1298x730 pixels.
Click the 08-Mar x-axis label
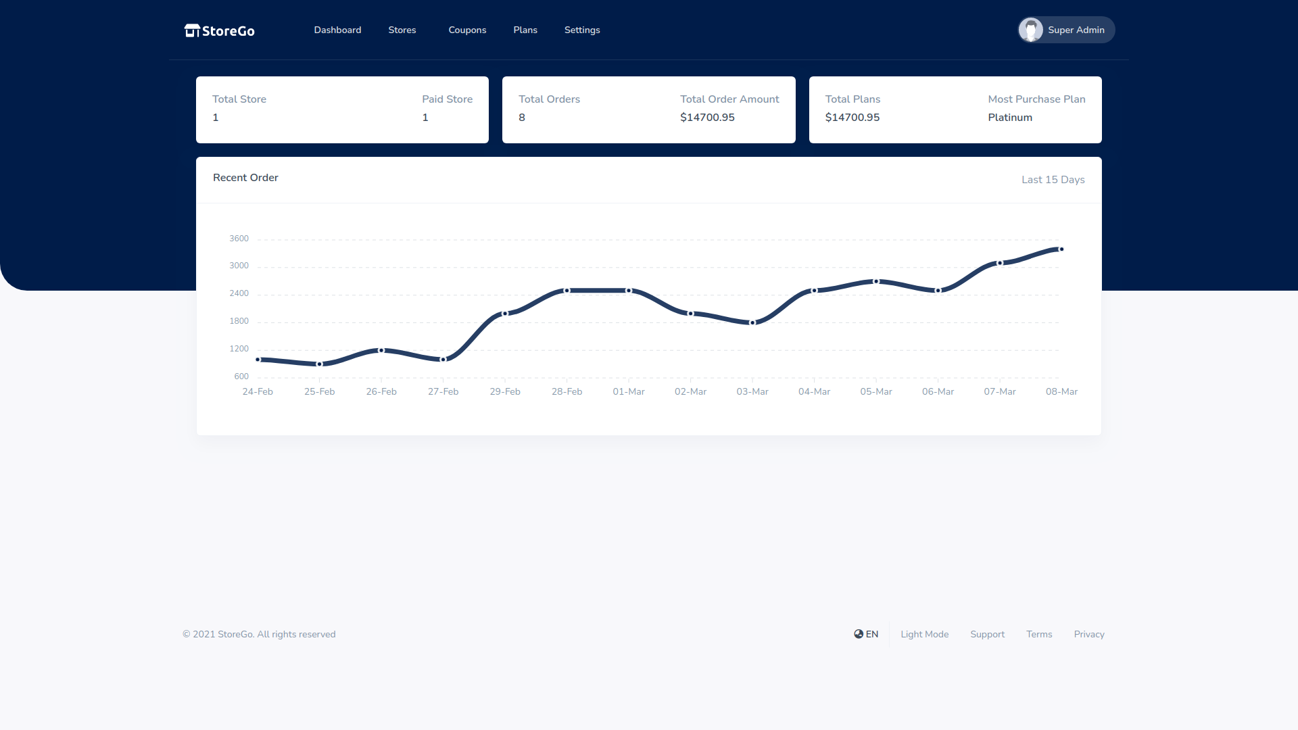point(1061,392)
